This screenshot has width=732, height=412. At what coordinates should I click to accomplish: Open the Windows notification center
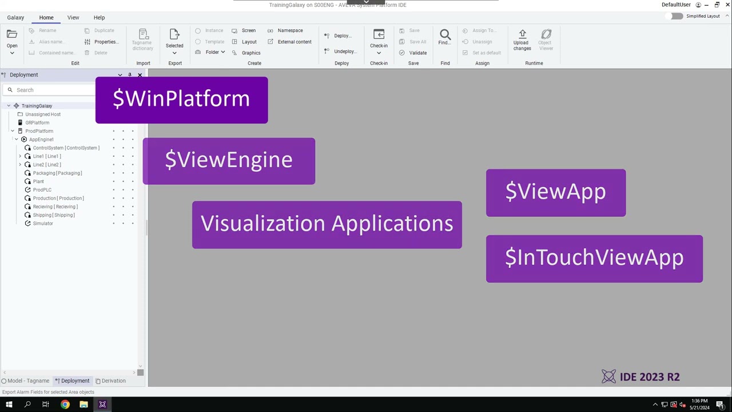720,405
